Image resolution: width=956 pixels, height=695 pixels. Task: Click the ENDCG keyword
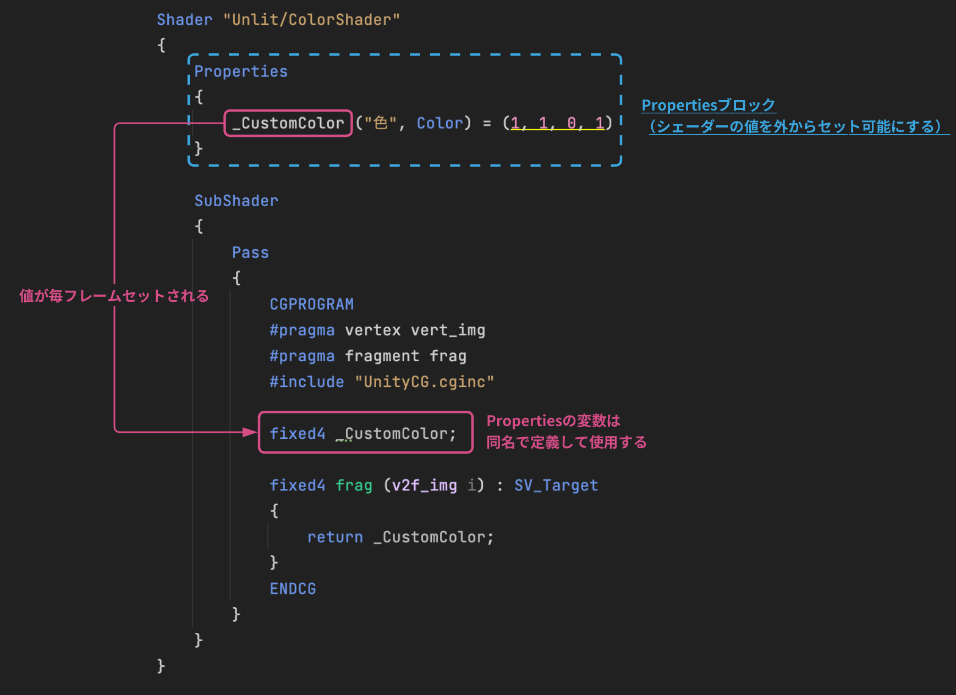pos(293,589)
